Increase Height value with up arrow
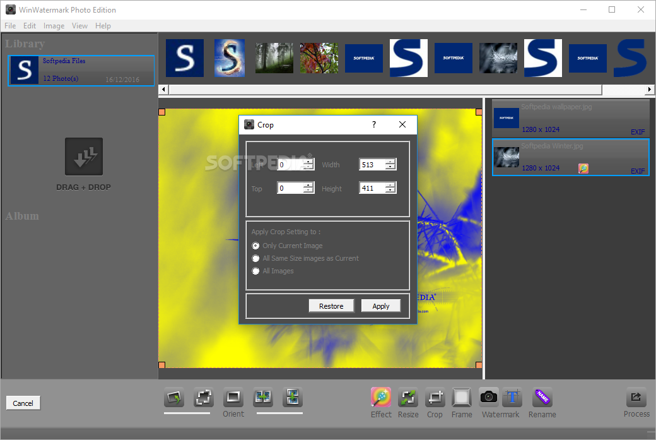 click(390, 185)
